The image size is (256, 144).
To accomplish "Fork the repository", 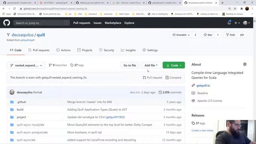I will pyautogui.click(x=230, y=35).
